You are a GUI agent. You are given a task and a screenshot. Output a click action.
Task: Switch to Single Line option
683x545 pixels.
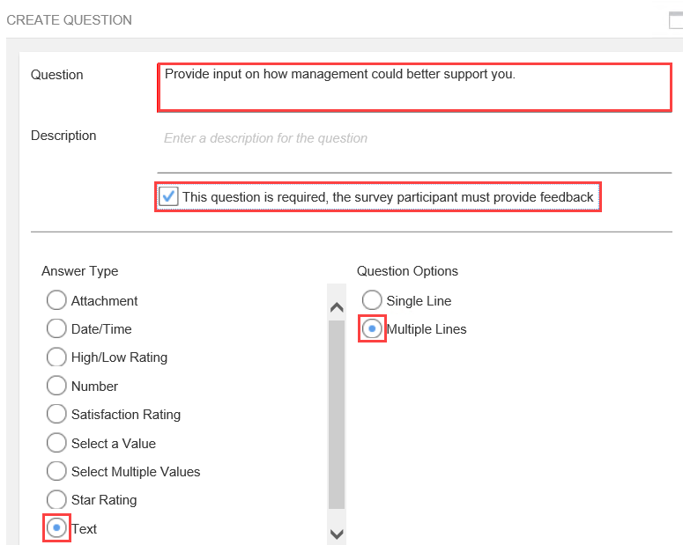372,300
